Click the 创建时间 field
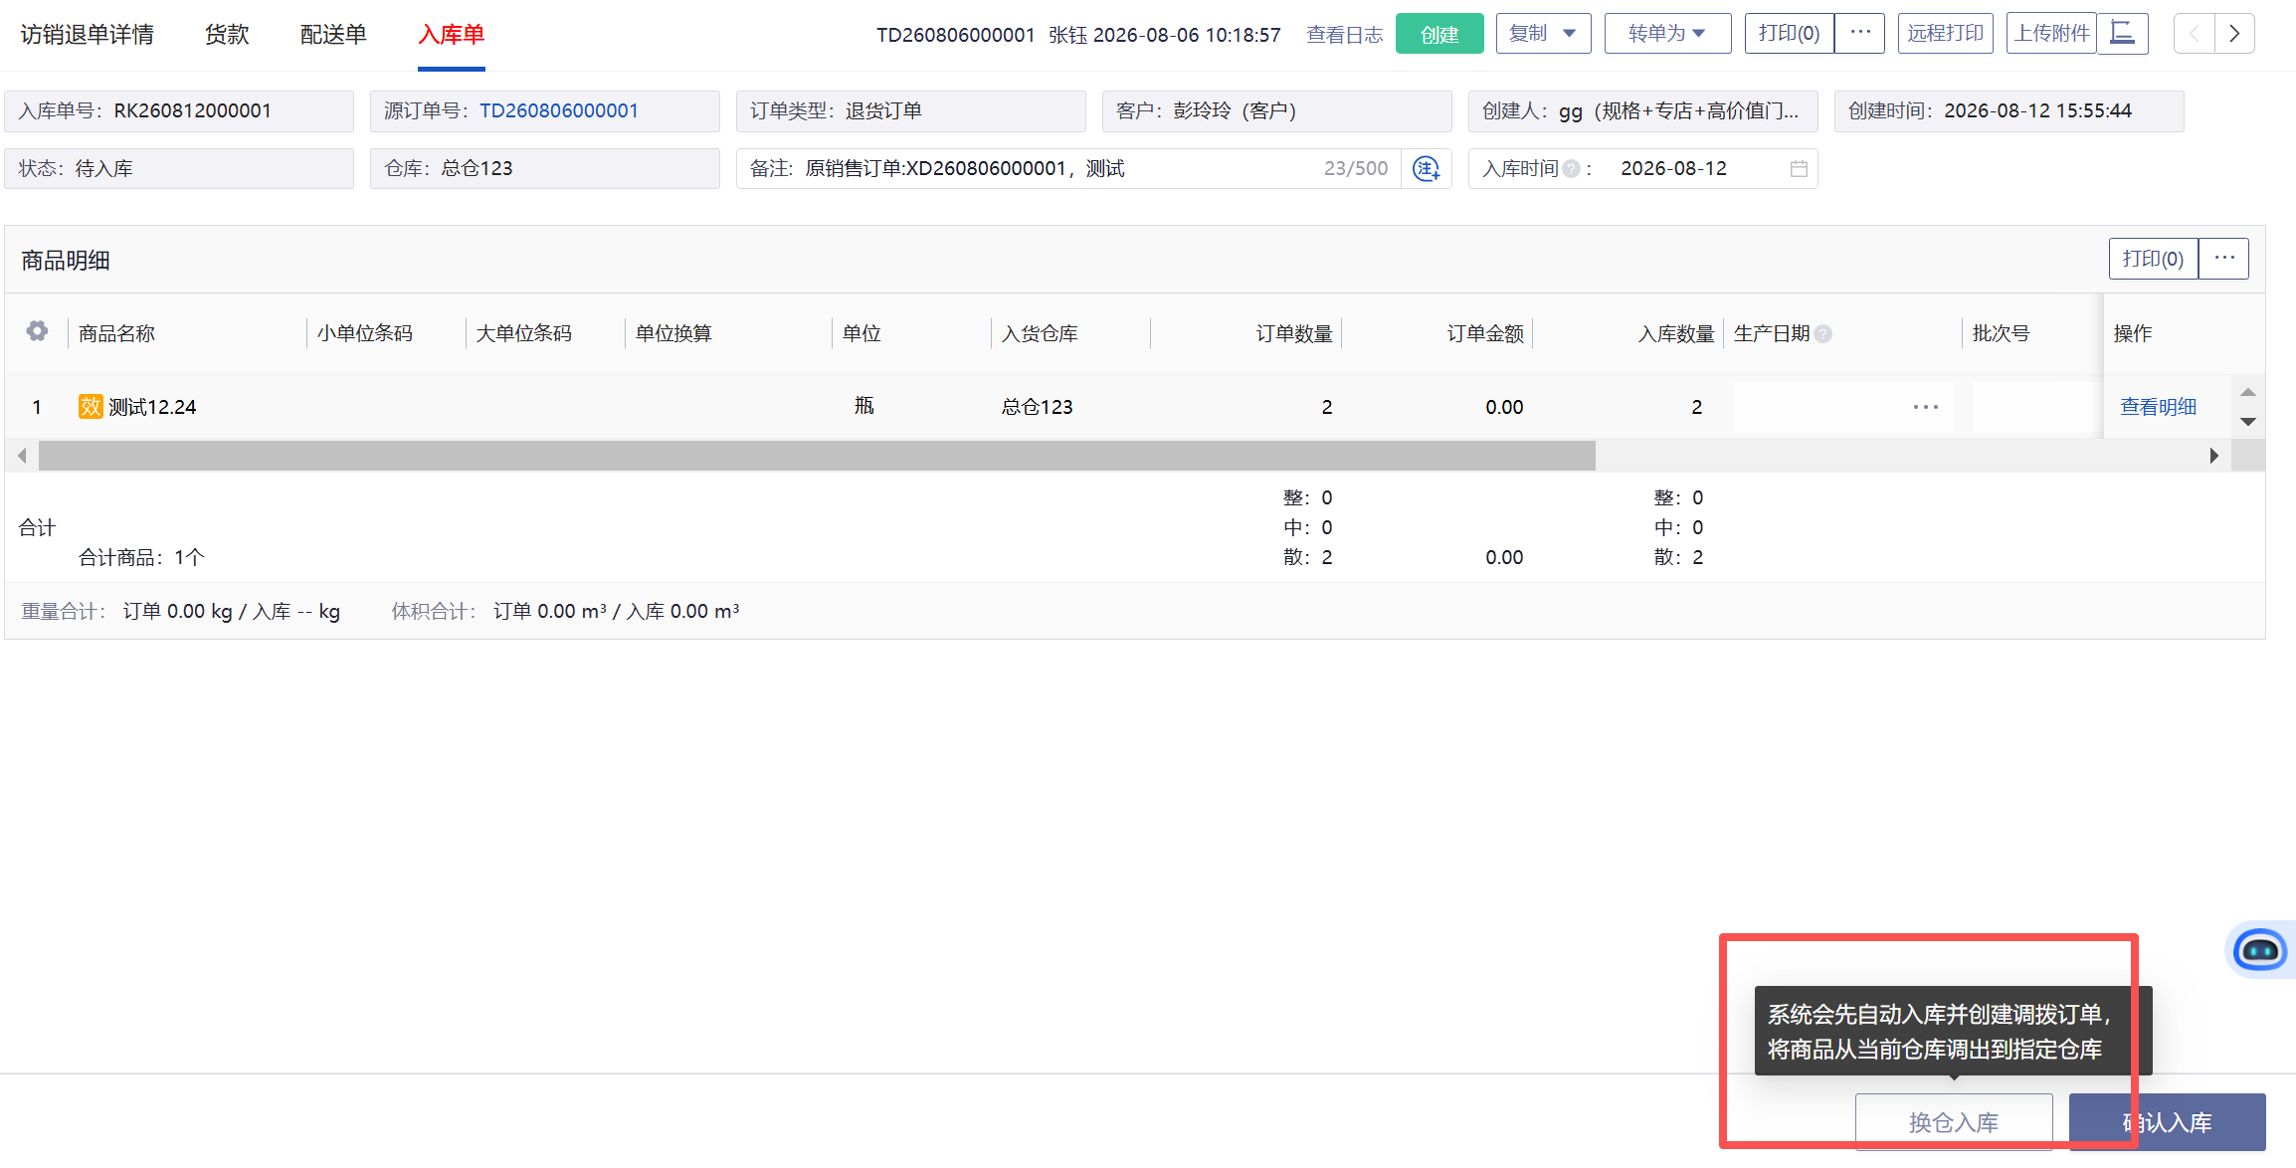Image resolution: width=2296 pixels, height=1168 pixels. tap(2009, 110)
